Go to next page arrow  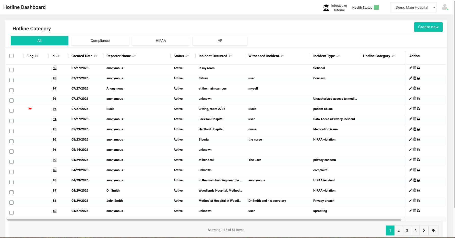point(424,230)
